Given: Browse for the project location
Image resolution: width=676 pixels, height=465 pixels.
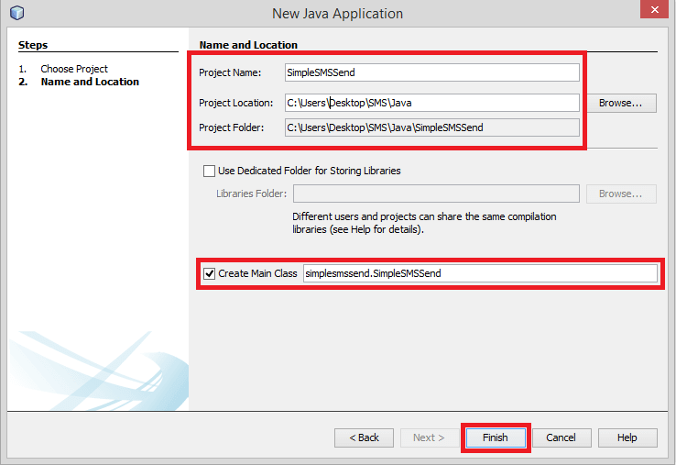Looking at the screenshot, I should click(x=621, y=103).
